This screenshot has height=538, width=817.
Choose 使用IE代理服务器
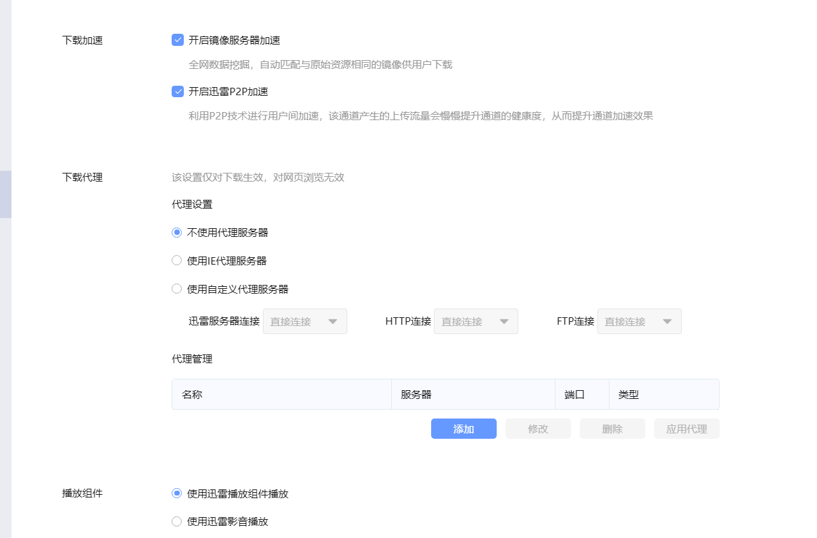[176, 260]
